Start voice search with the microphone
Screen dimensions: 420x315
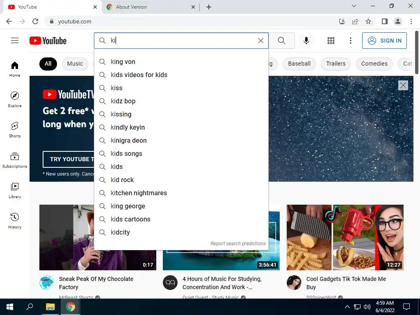point(306,41)
